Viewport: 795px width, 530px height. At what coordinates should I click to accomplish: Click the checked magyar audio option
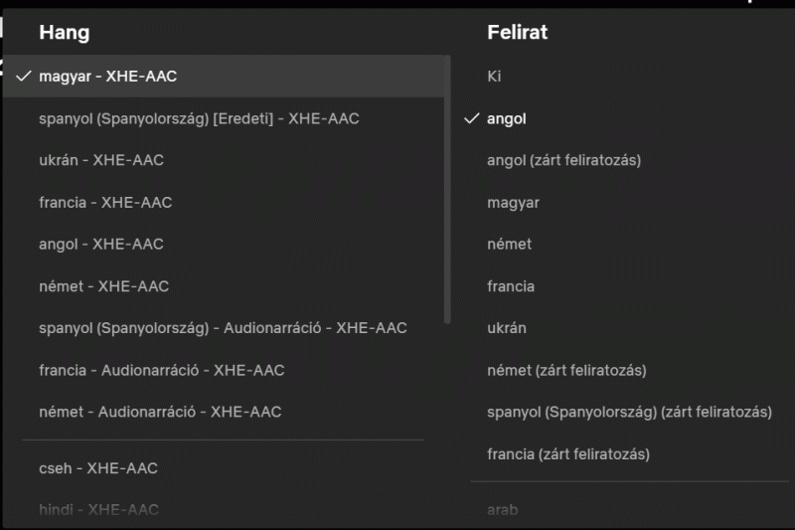tap(108, 76)
